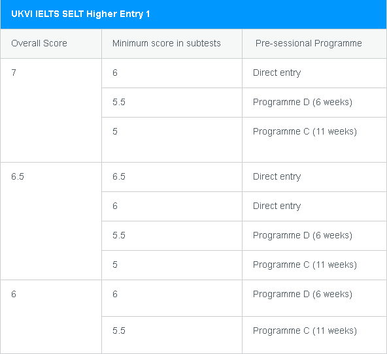Image resolution: width=387 pixels, height=354 pixels.
Task: Click the overall score 6 cell in last group
Action: click(51, 317)
